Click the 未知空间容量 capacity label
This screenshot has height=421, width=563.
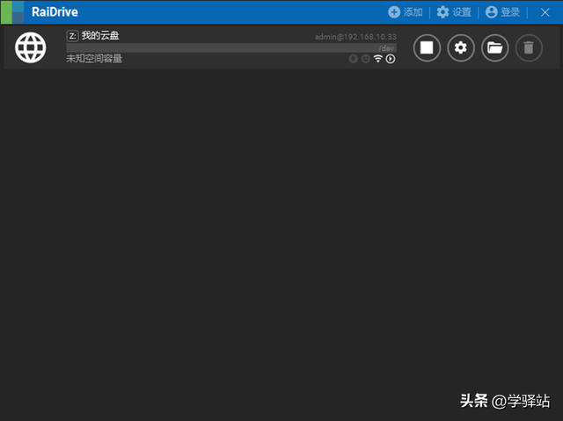click(x=94, y=59)
